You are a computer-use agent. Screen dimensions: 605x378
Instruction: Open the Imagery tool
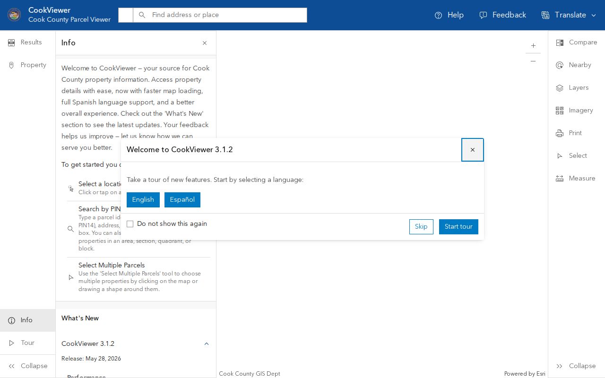577,111
